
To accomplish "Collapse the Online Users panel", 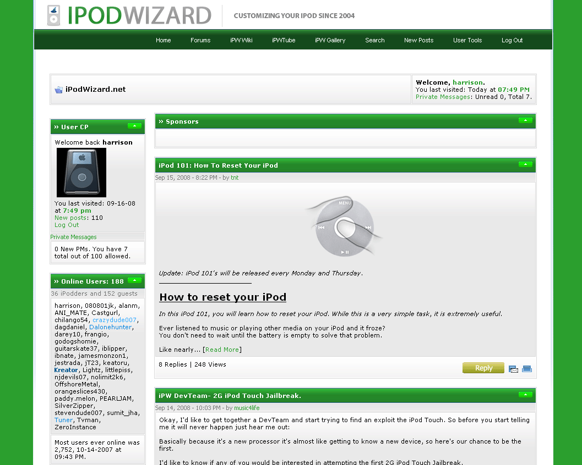I will [134, 280].
